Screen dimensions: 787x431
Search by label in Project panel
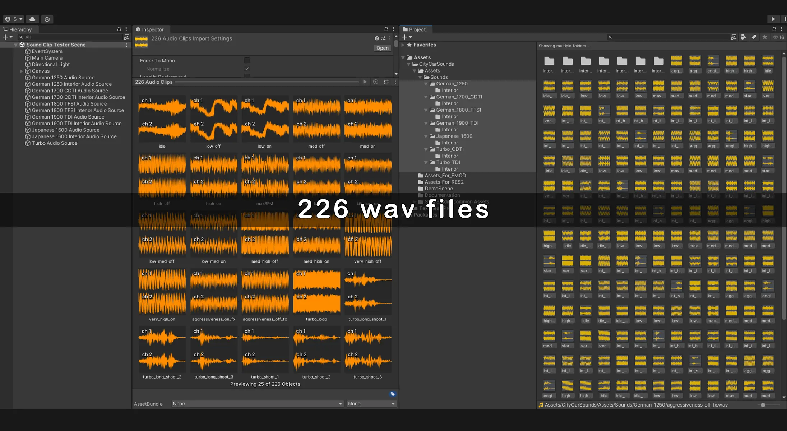(754, 37)
